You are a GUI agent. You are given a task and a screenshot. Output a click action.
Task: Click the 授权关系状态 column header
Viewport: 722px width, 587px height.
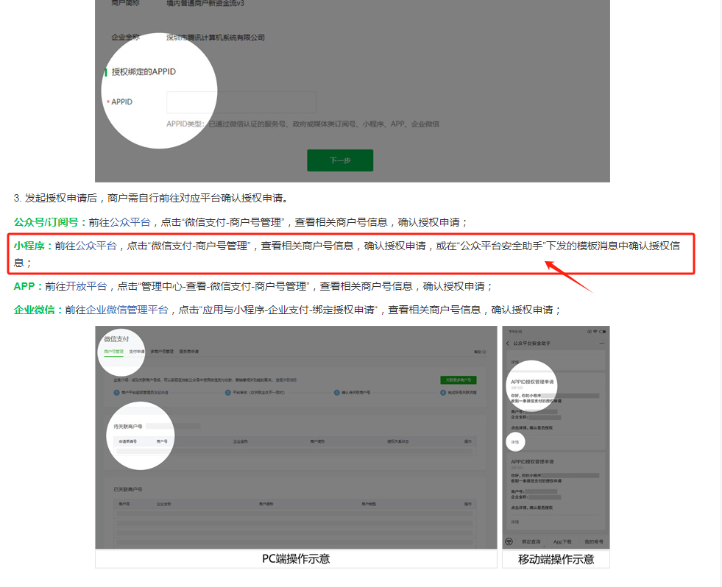pyautogui.click(x=398, y=441)
